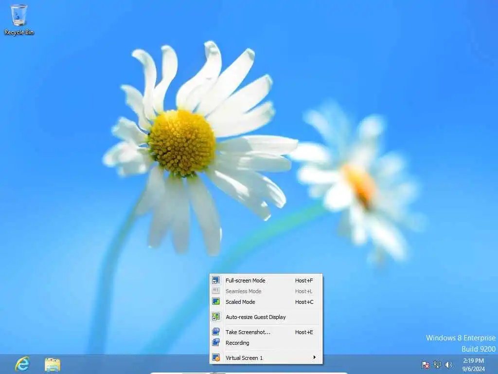
Task: Click the Virtual Screen 1 icon
Action: click(x=216, y=358)
